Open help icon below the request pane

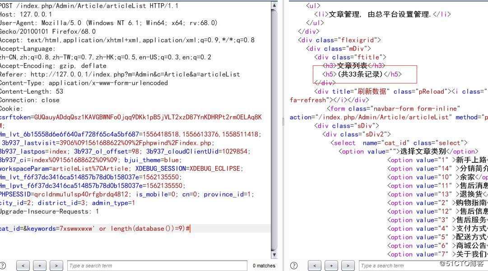pyautogui.click(x=3, y=266)
